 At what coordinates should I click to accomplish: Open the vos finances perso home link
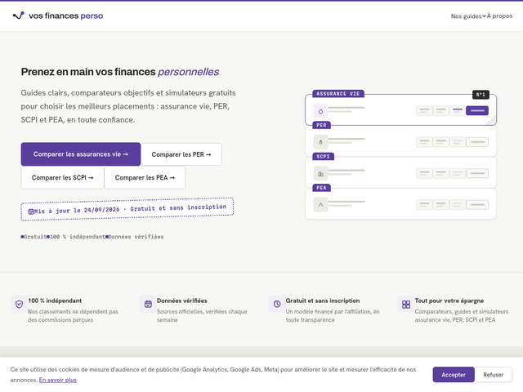[58, 16]
